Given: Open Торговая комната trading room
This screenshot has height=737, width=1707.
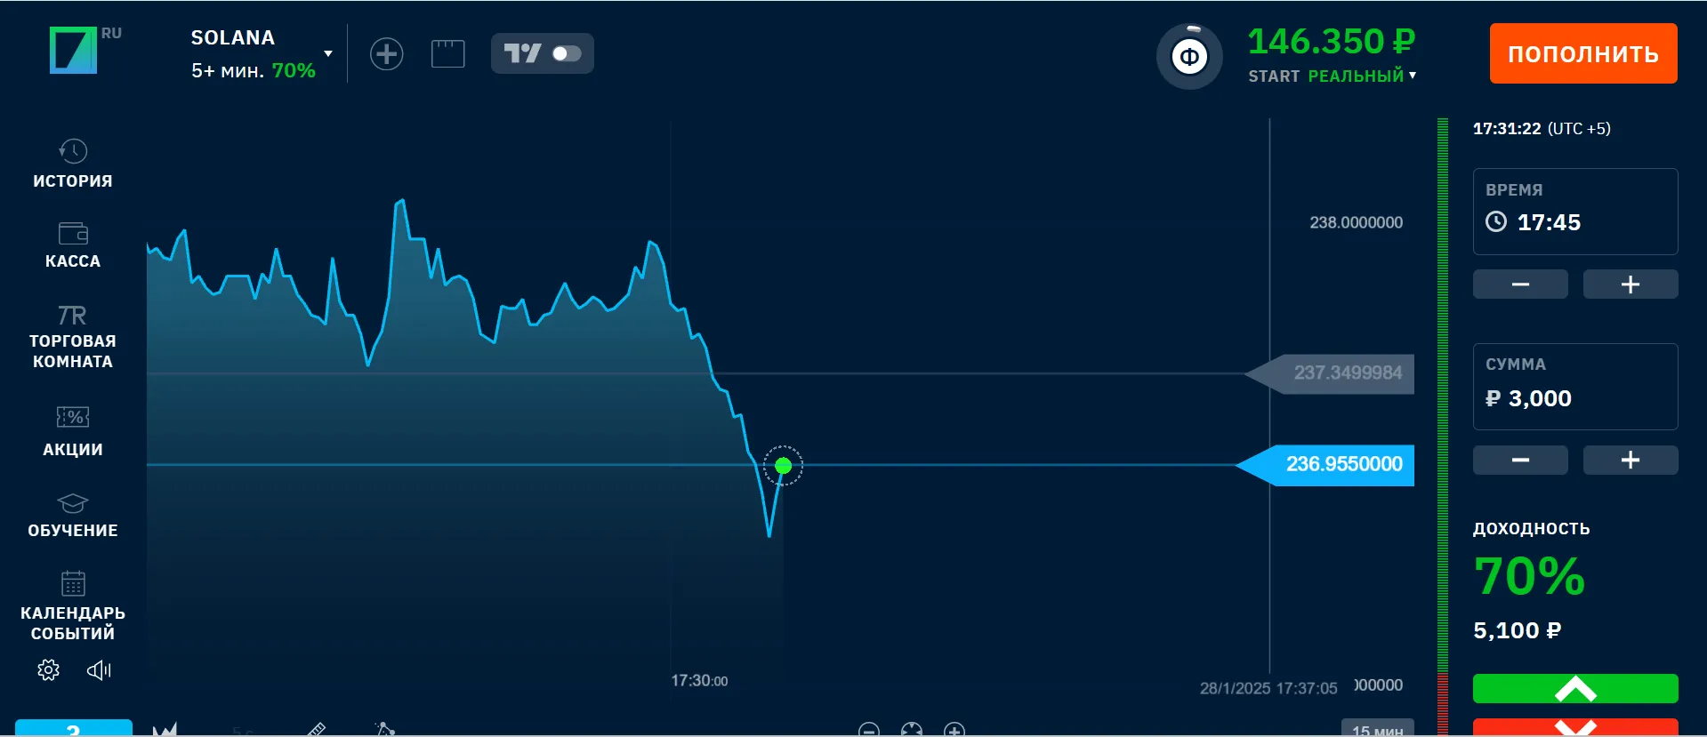Looking at the screenshot, I should click(x=73, y=337).
